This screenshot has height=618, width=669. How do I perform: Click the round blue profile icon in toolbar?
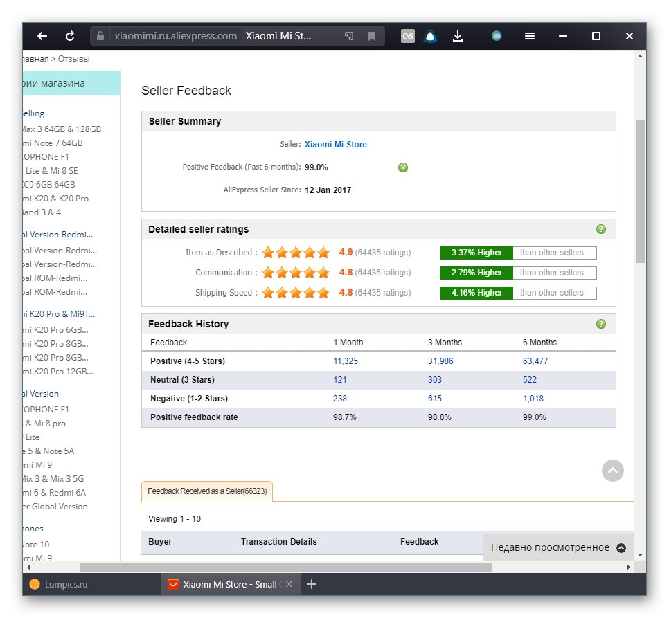coord(496,36)
